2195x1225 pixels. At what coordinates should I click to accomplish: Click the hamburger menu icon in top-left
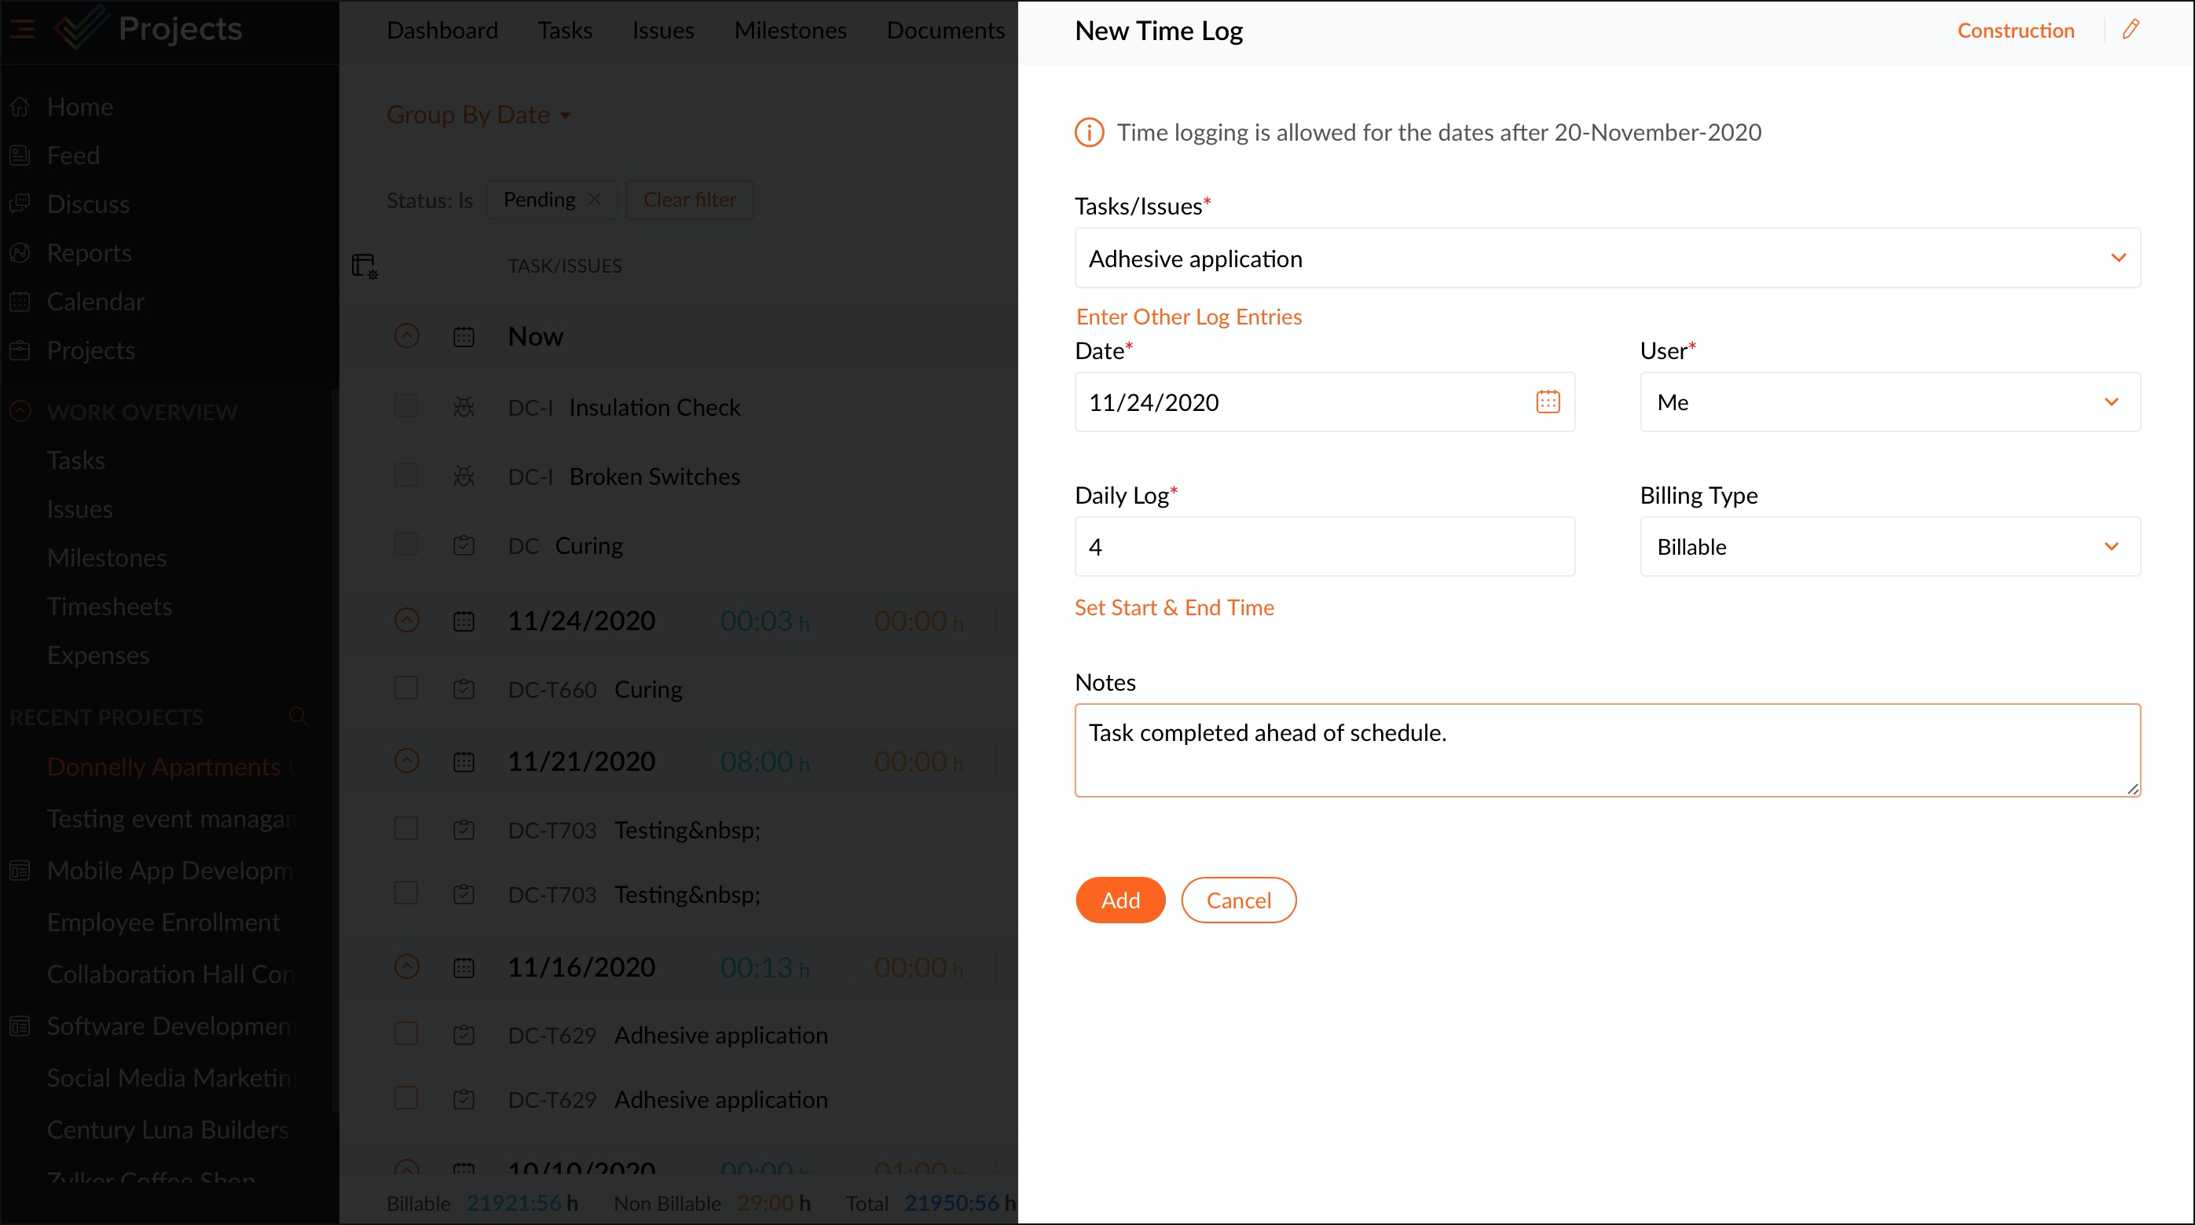coord(22,30)
